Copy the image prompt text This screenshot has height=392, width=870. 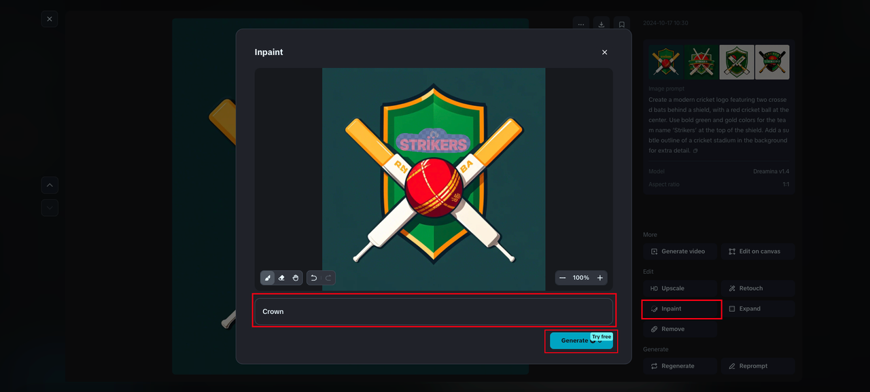tap(695, 151)
